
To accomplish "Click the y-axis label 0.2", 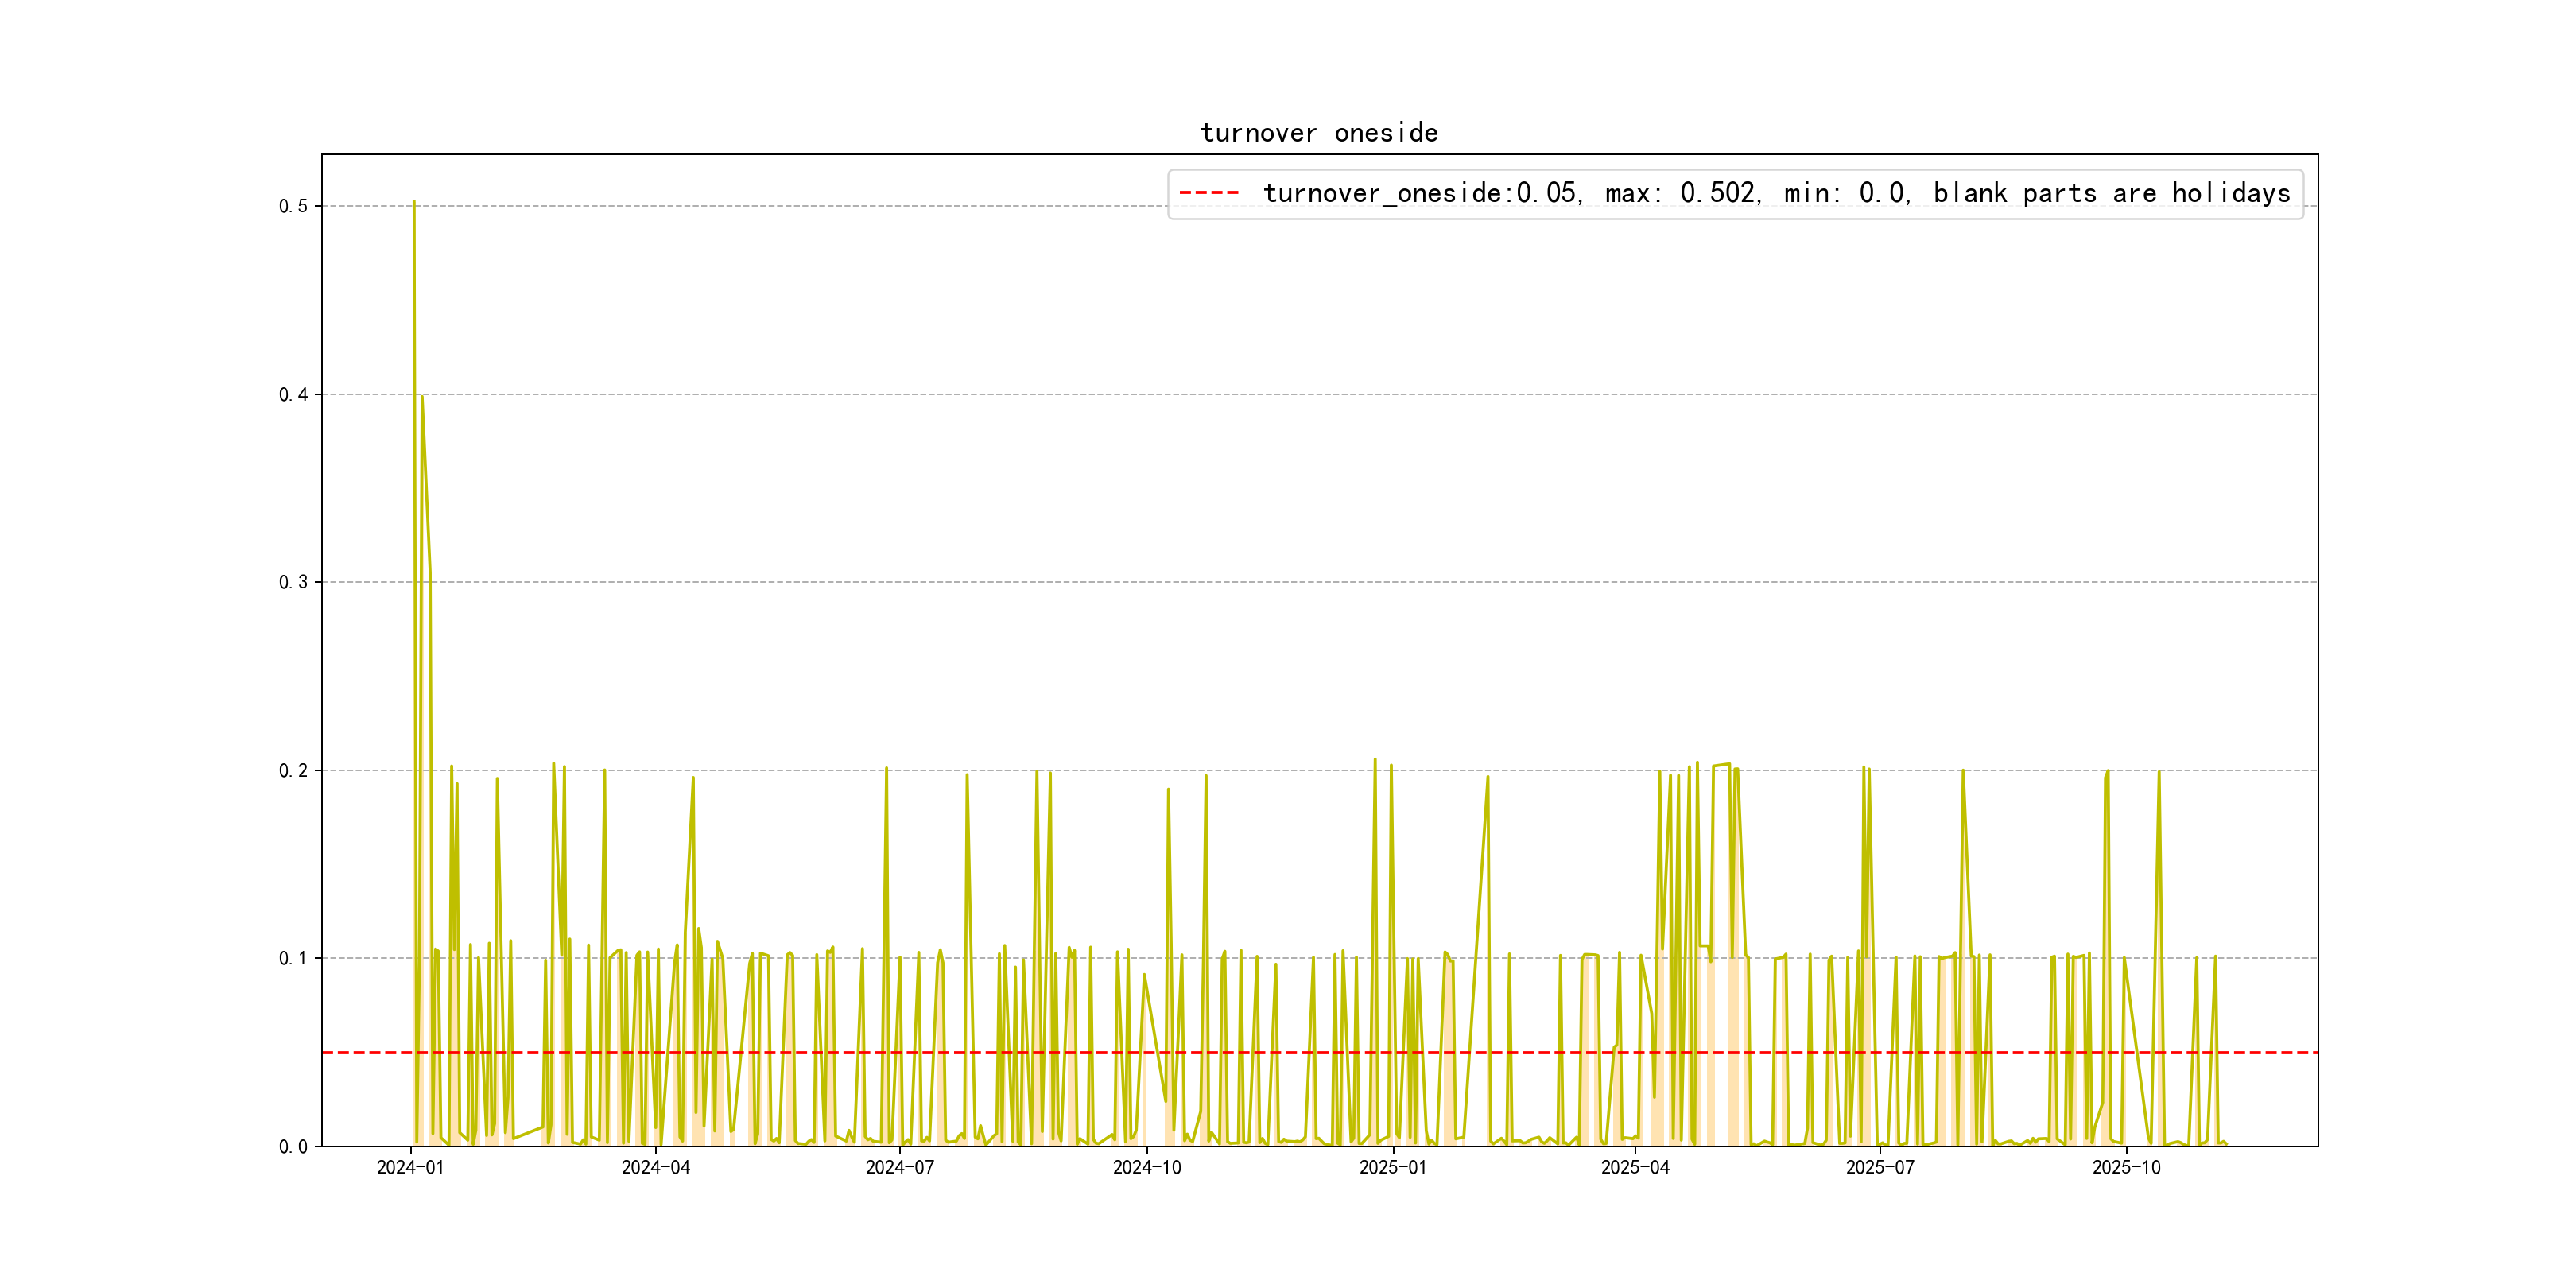I will point(293,771).
